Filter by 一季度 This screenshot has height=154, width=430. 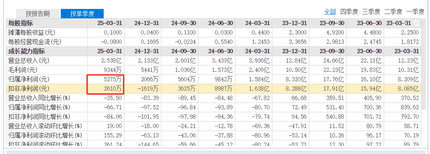[x=415, y=12]
